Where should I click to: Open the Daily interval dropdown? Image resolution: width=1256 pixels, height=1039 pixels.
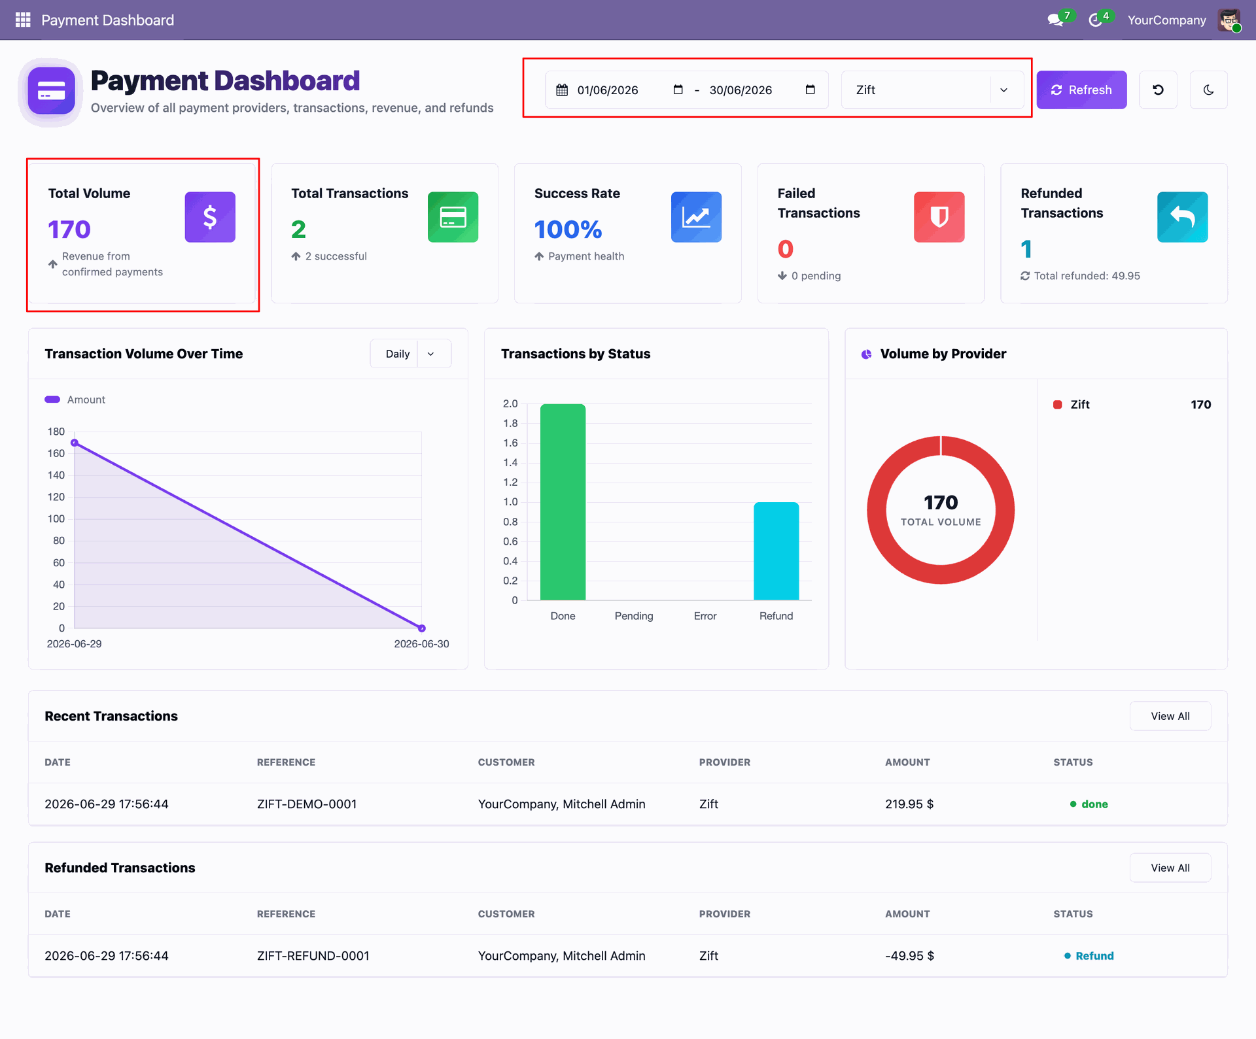point(410,354)
